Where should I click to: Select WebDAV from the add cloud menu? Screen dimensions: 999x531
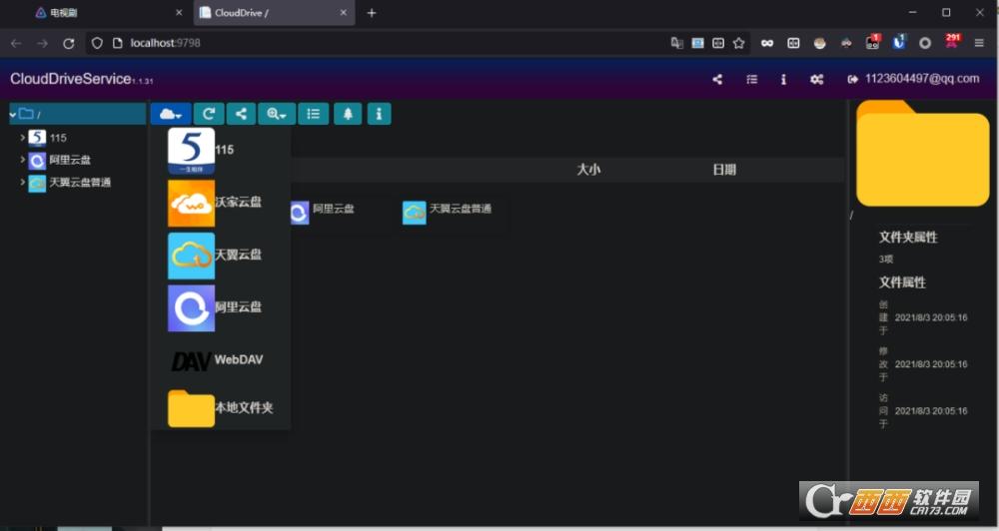tap(221, 360)
